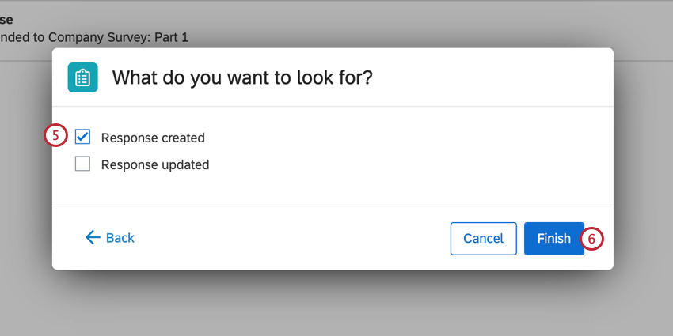
Task: Click the Response updated label text
Action: click(155, 165)
